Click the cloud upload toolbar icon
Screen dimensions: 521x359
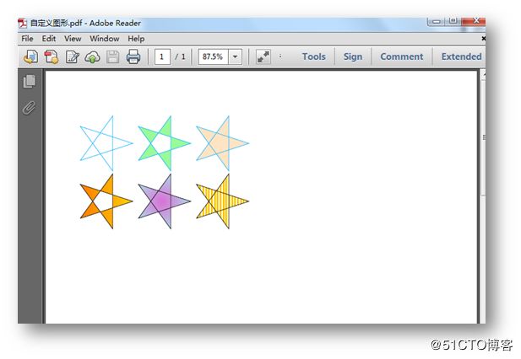pos(93,57)
